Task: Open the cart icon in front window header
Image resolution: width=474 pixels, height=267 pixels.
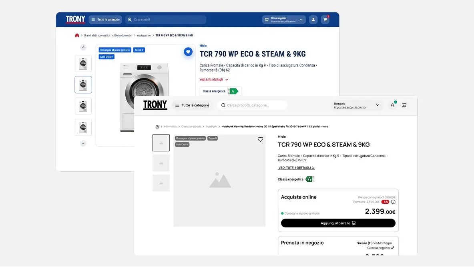Action: 404,105
